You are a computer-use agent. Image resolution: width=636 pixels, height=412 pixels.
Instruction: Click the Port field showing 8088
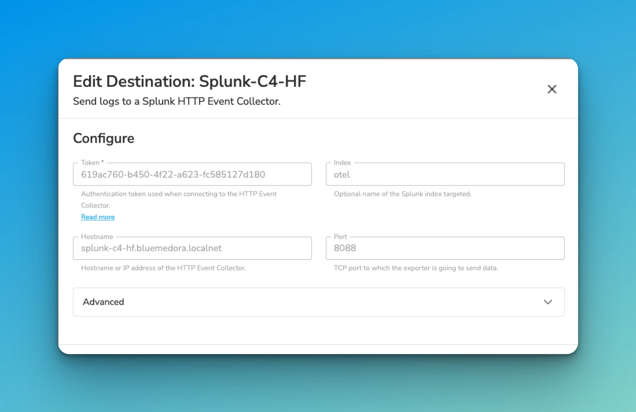(445, 248)
